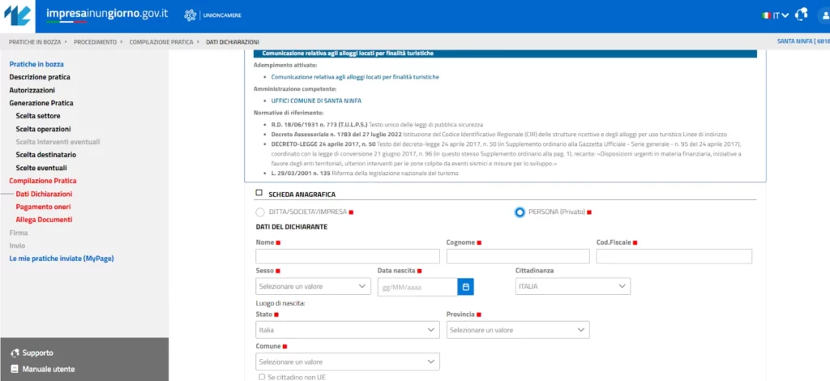Open the Manuale utente link
830x381 pixels.
(x=49, y=370)
